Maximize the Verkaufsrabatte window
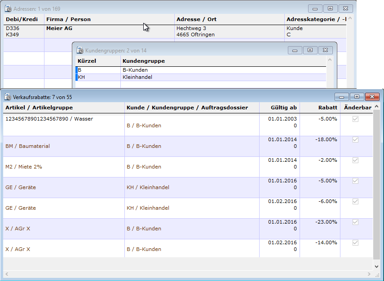Viewport: 384px width, 281px height. point(357,97)
